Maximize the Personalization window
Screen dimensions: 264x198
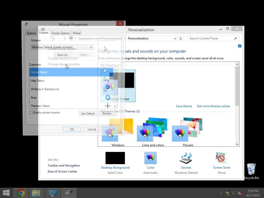pyautogui.click(x=228, y=29)
